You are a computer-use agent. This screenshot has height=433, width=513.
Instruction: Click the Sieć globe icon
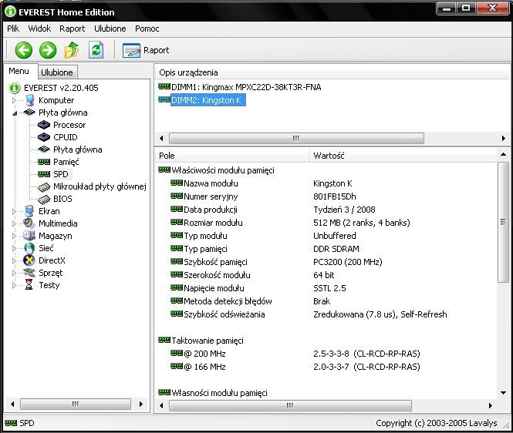[29, 248]
